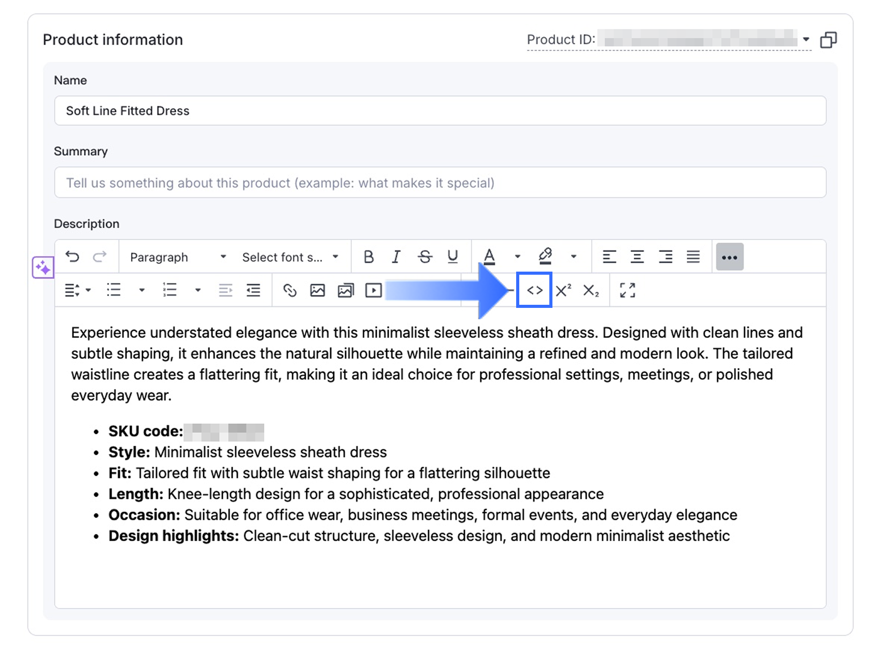Click the 'Style:' bullet line

pyautogui.click(x=248, y=452)
